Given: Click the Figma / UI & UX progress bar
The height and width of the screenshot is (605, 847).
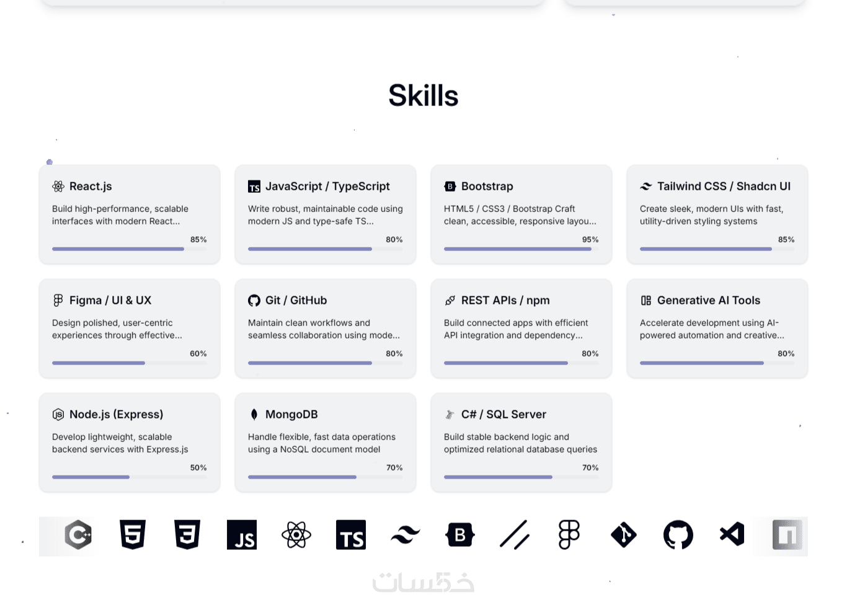Looking at the screenshot, I should (130, 363).
